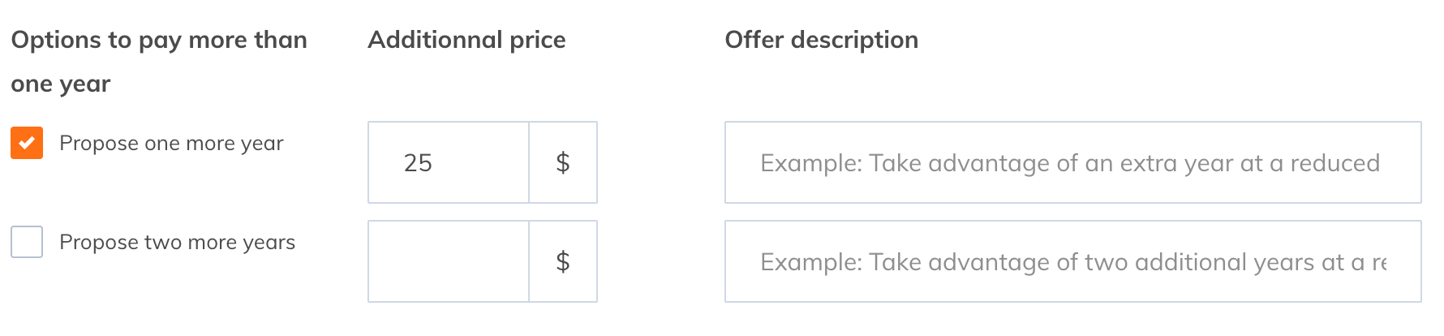Click the "Propose one more year" label text

pyautogui.click(x=171, y=144)
